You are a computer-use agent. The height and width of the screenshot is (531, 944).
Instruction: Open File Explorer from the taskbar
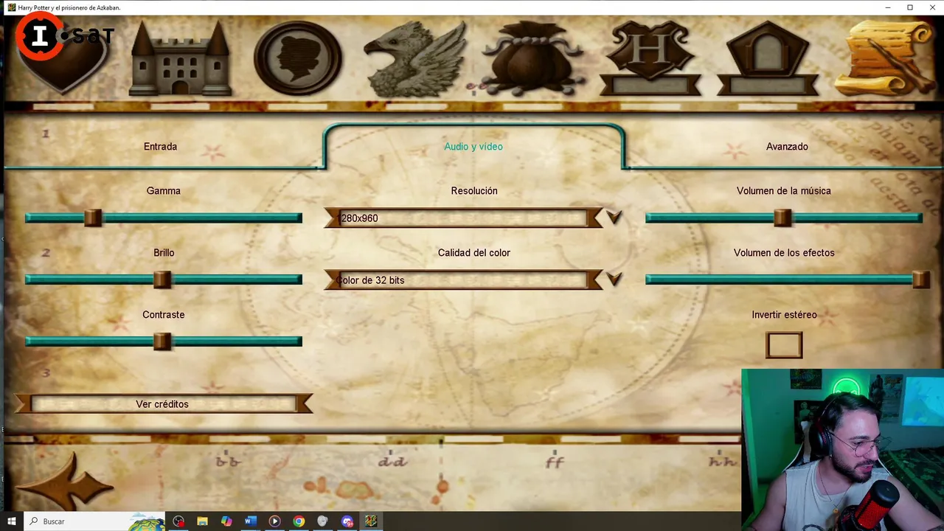click(202, 521)
